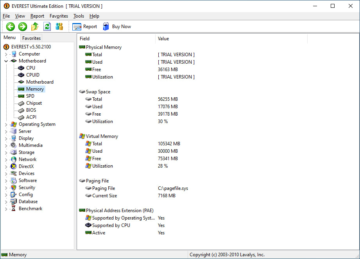Refresh the page with the refresh icon

(47, 27)
